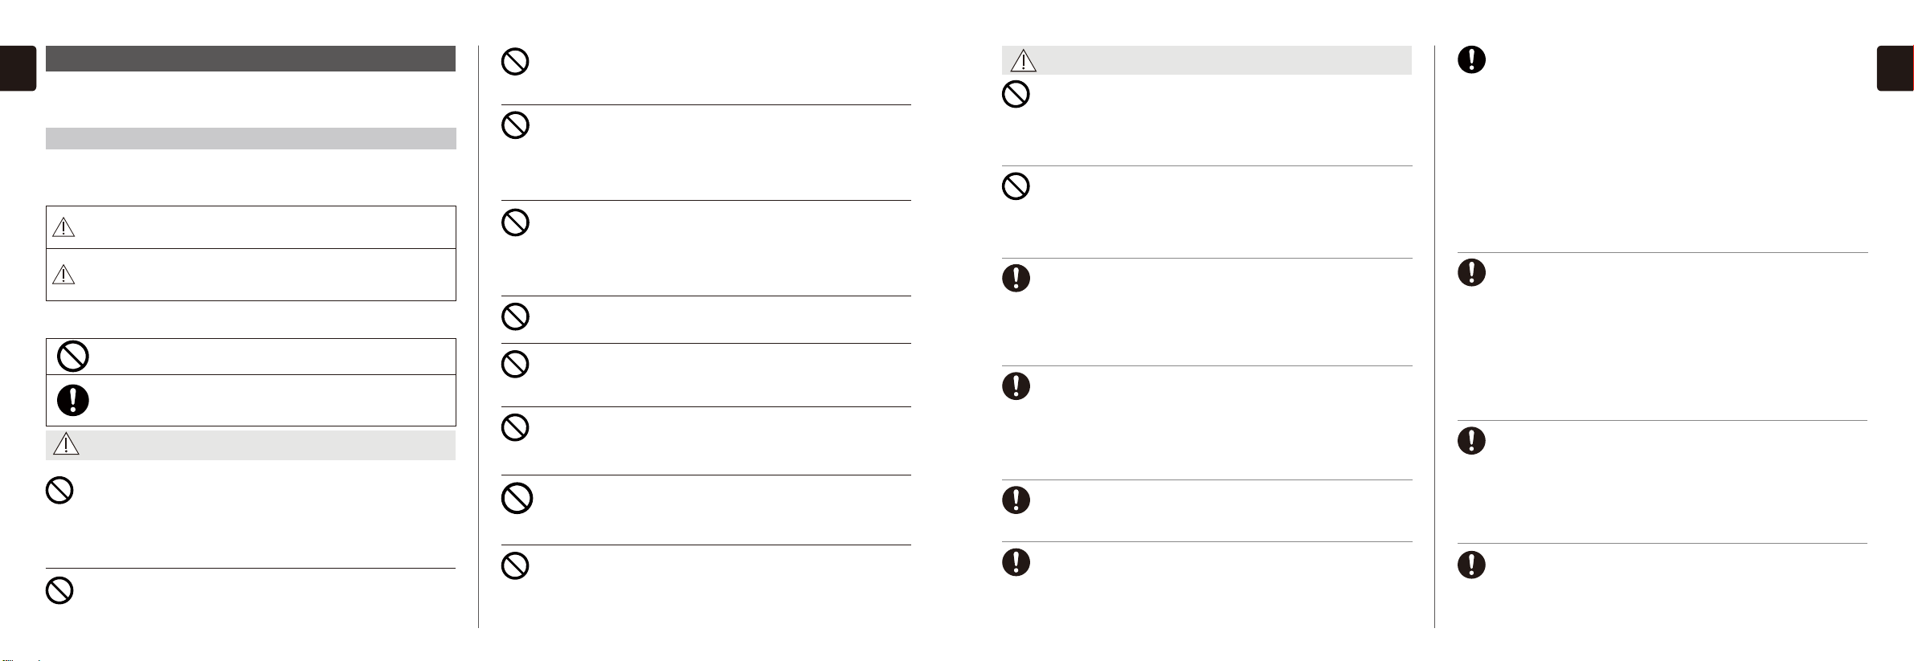This screenshot has height=661, width=1914.
Task: Click the prohibition symbol inside the legend table
Action: click(73, 356)
